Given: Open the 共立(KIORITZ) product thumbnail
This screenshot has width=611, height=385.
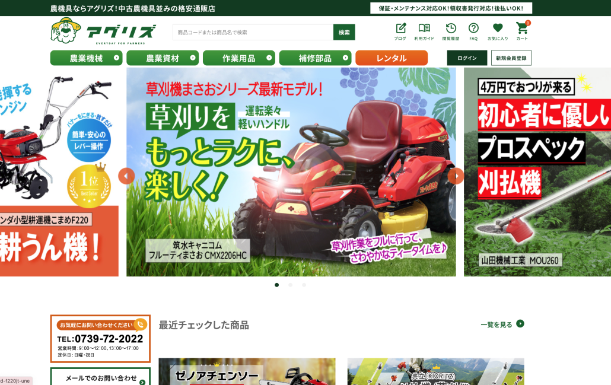Looking at the screenshot, I should 435,372.
